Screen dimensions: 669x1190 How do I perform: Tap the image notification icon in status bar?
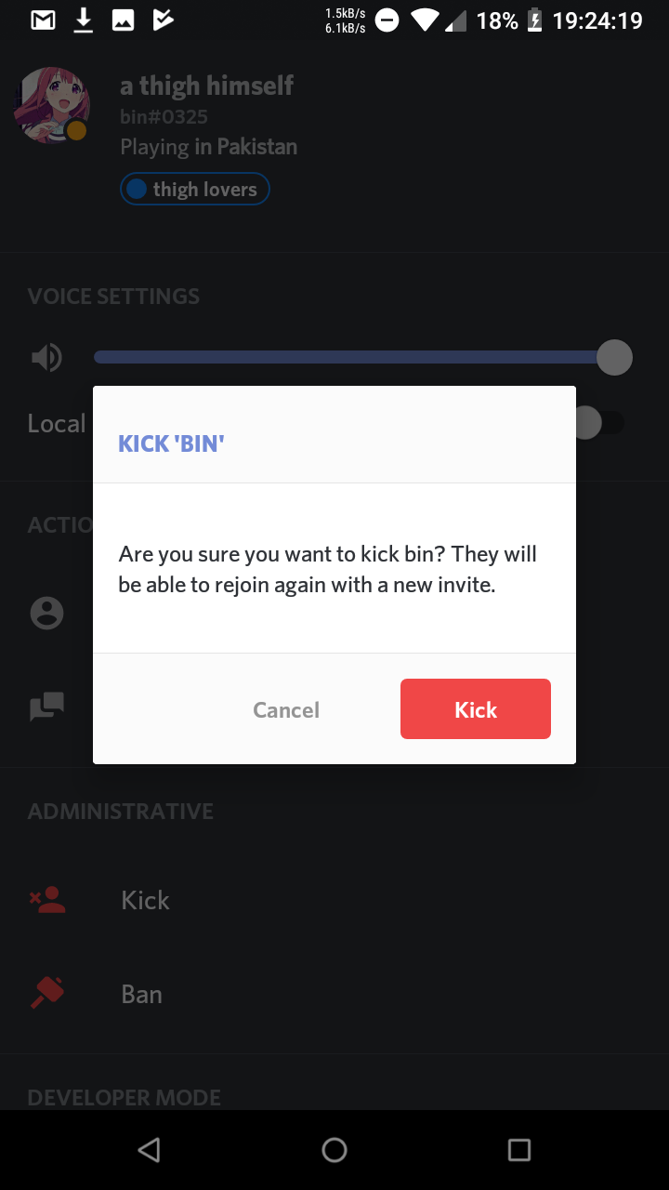(x=124, y=20)
